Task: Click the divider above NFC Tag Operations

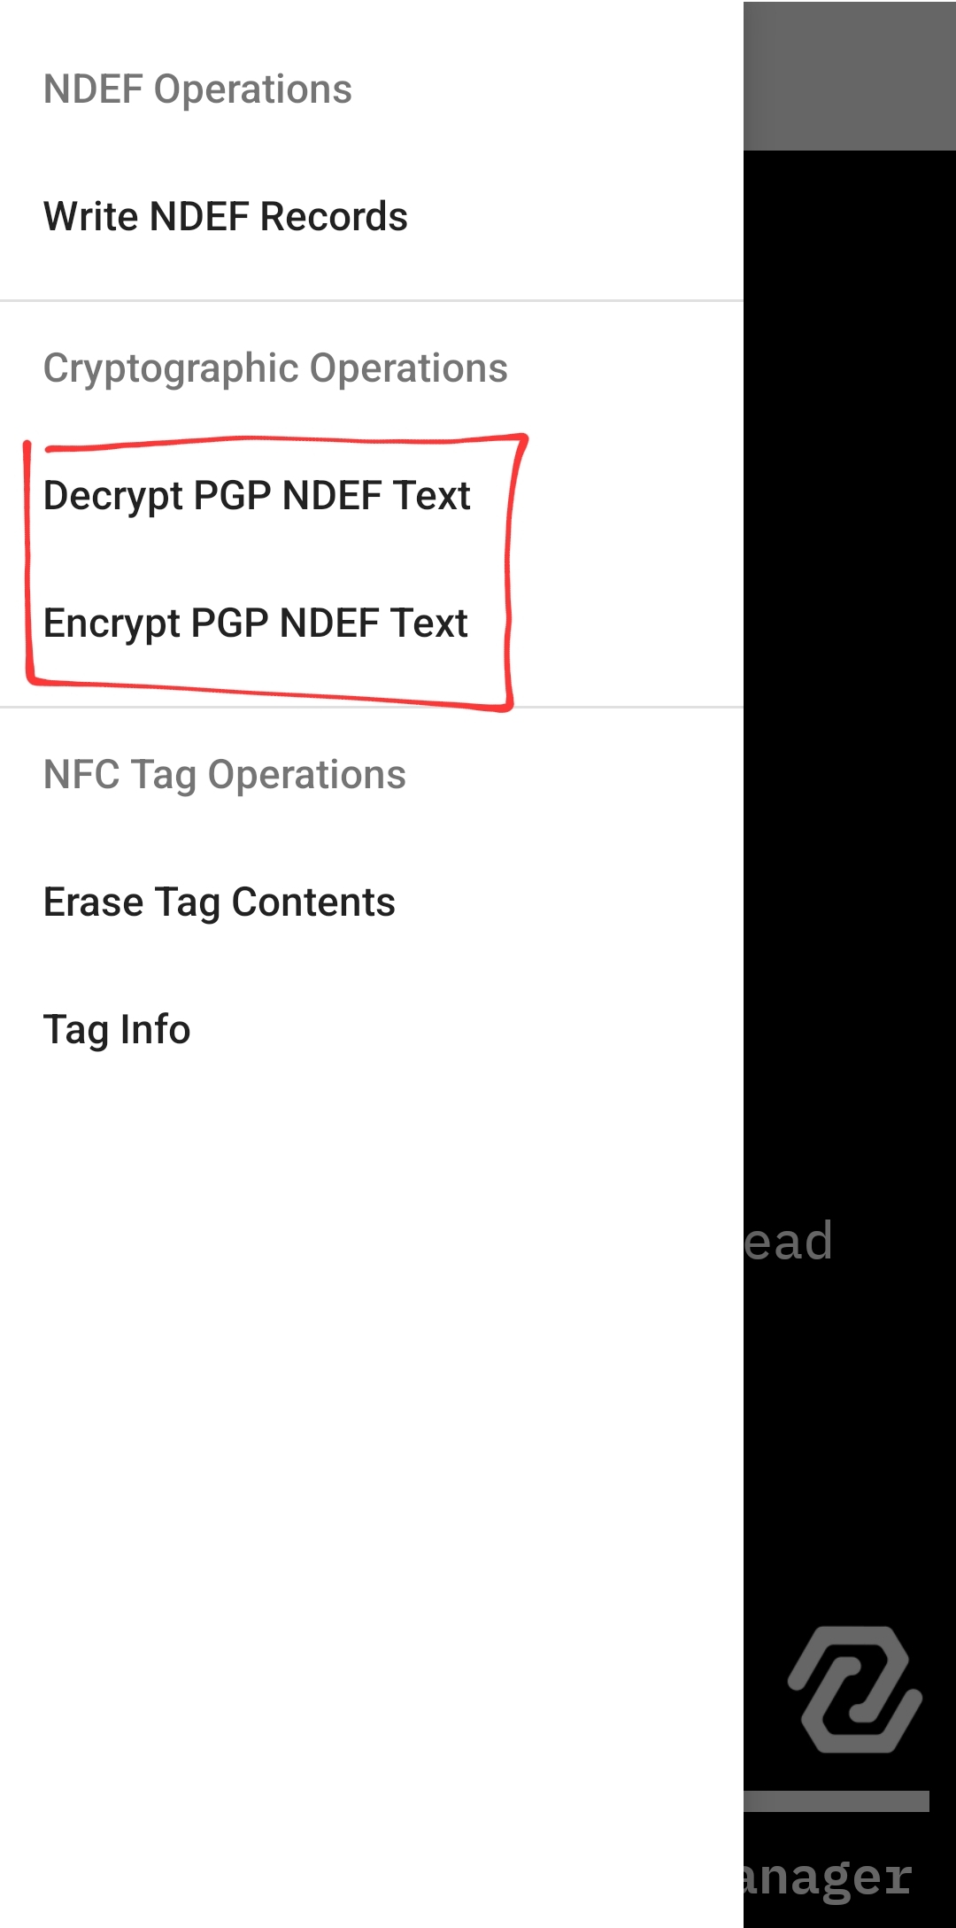Action: tap(372, 708)
